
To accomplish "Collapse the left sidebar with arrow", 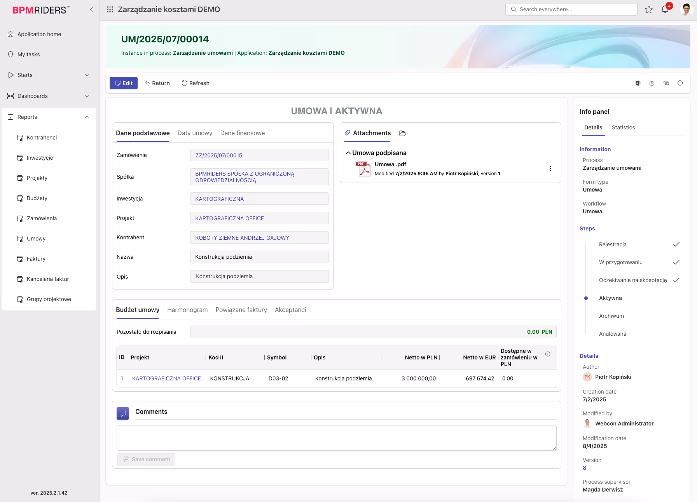I will point(91,10).
